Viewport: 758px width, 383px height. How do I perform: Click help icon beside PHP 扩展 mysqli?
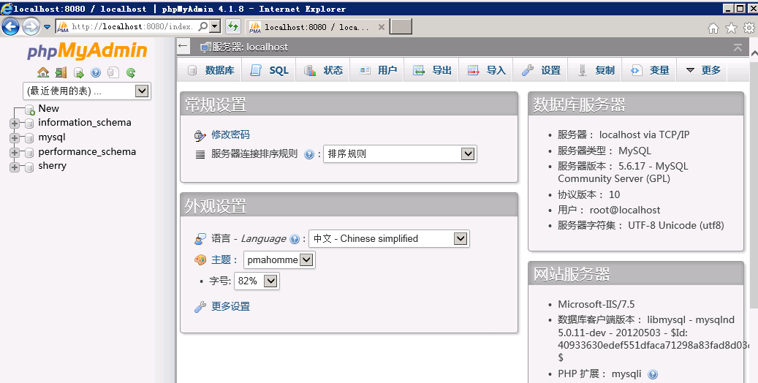click(653, 374)
